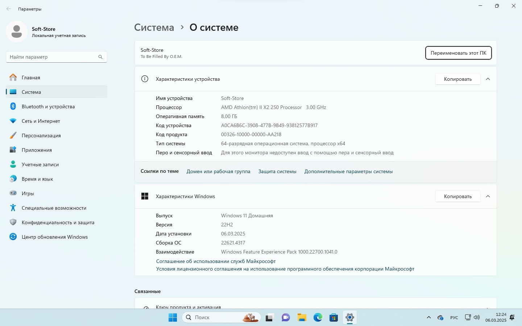Open the Игры gamepad icon

point(13,193)
